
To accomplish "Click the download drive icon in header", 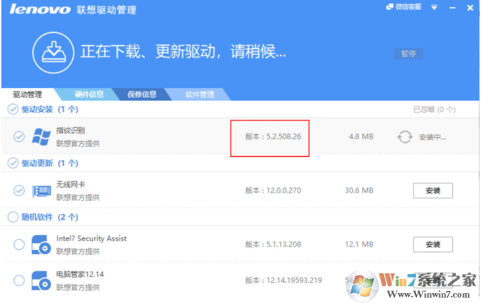I will pos(53,53).
